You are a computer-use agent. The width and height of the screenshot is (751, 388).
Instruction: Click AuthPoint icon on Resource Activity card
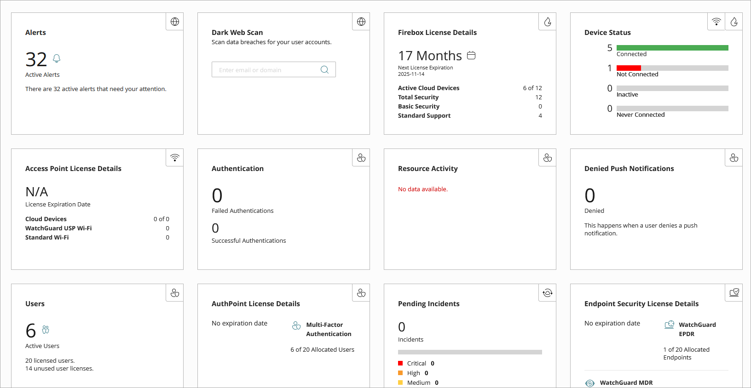(x=548, y=158)
